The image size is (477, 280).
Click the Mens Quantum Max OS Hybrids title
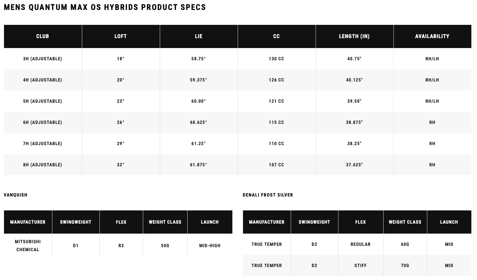(105, 7)
